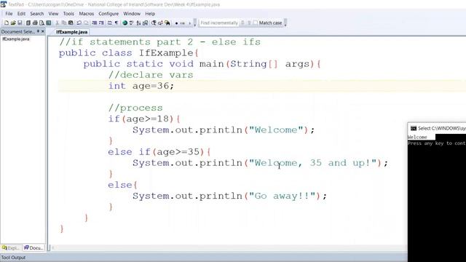Close the Document Selector panel
The height and width of the screenshot is (262, 466).
pyautogui.click(x=43, y=31)
